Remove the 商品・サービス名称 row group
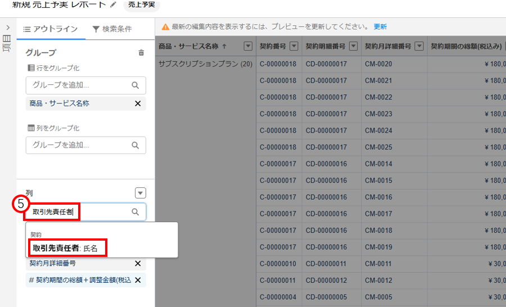The width and height of the screenshot is (506, 307). click(138, 103)
